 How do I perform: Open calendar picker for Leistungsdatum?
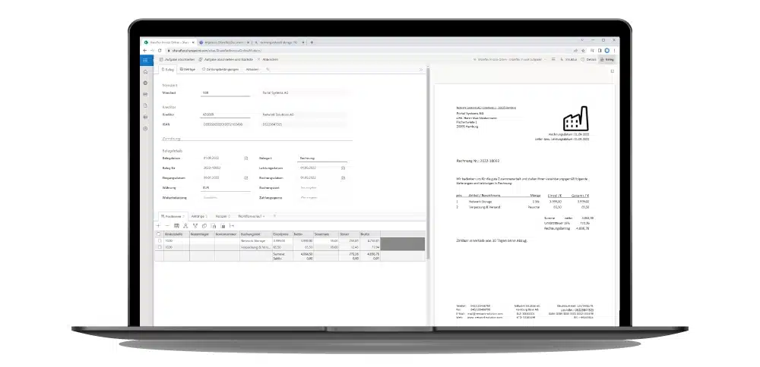[343, 167]
